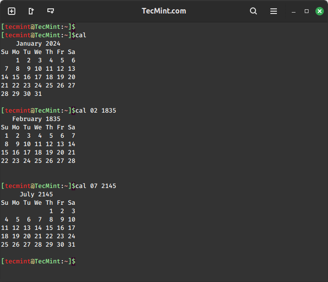
Task: Click date 28 in the February 1835 calendar
Action: point(72,161)
